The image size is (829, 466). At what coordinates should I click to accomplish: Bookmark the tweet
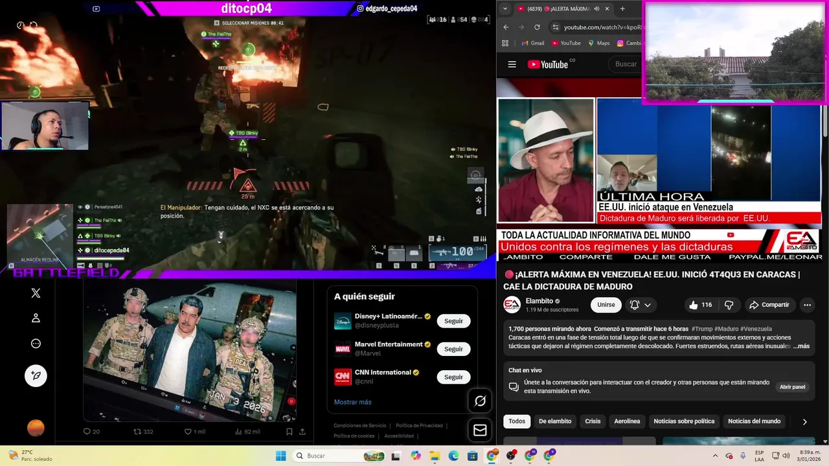coord(290,432)
